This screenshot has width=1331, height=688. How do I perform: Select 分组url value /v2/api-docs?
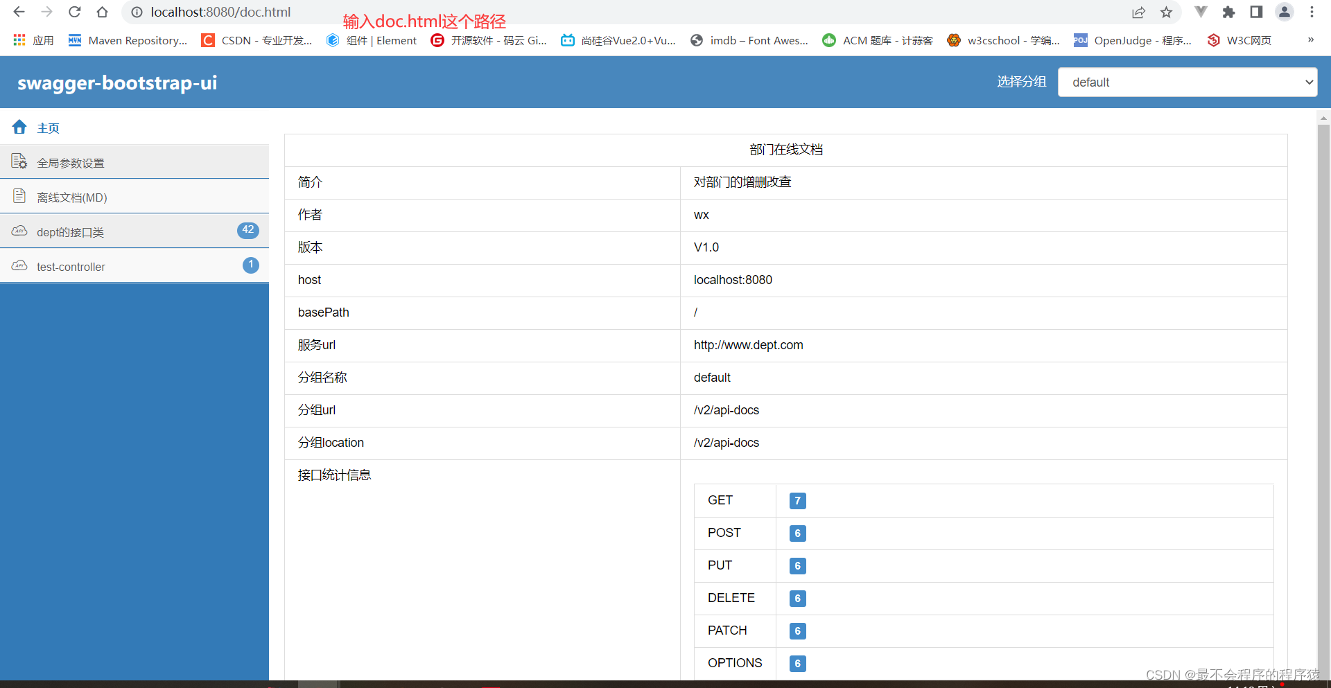[x=727, y=410]
